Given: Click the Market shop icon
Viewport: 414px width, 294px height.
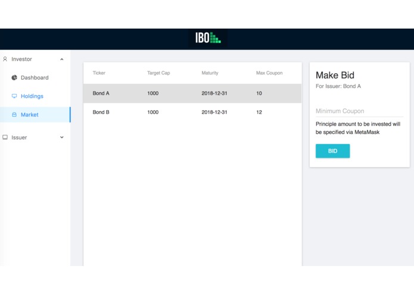Looking at the screenshot, I should click(x=14, y=114).
